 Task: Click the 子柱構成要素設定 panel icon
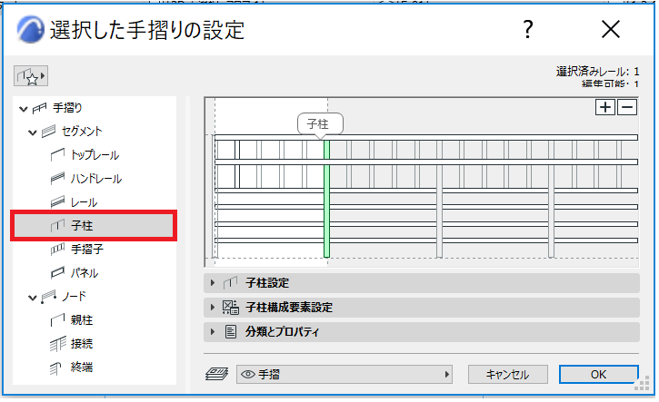[230, 307]
